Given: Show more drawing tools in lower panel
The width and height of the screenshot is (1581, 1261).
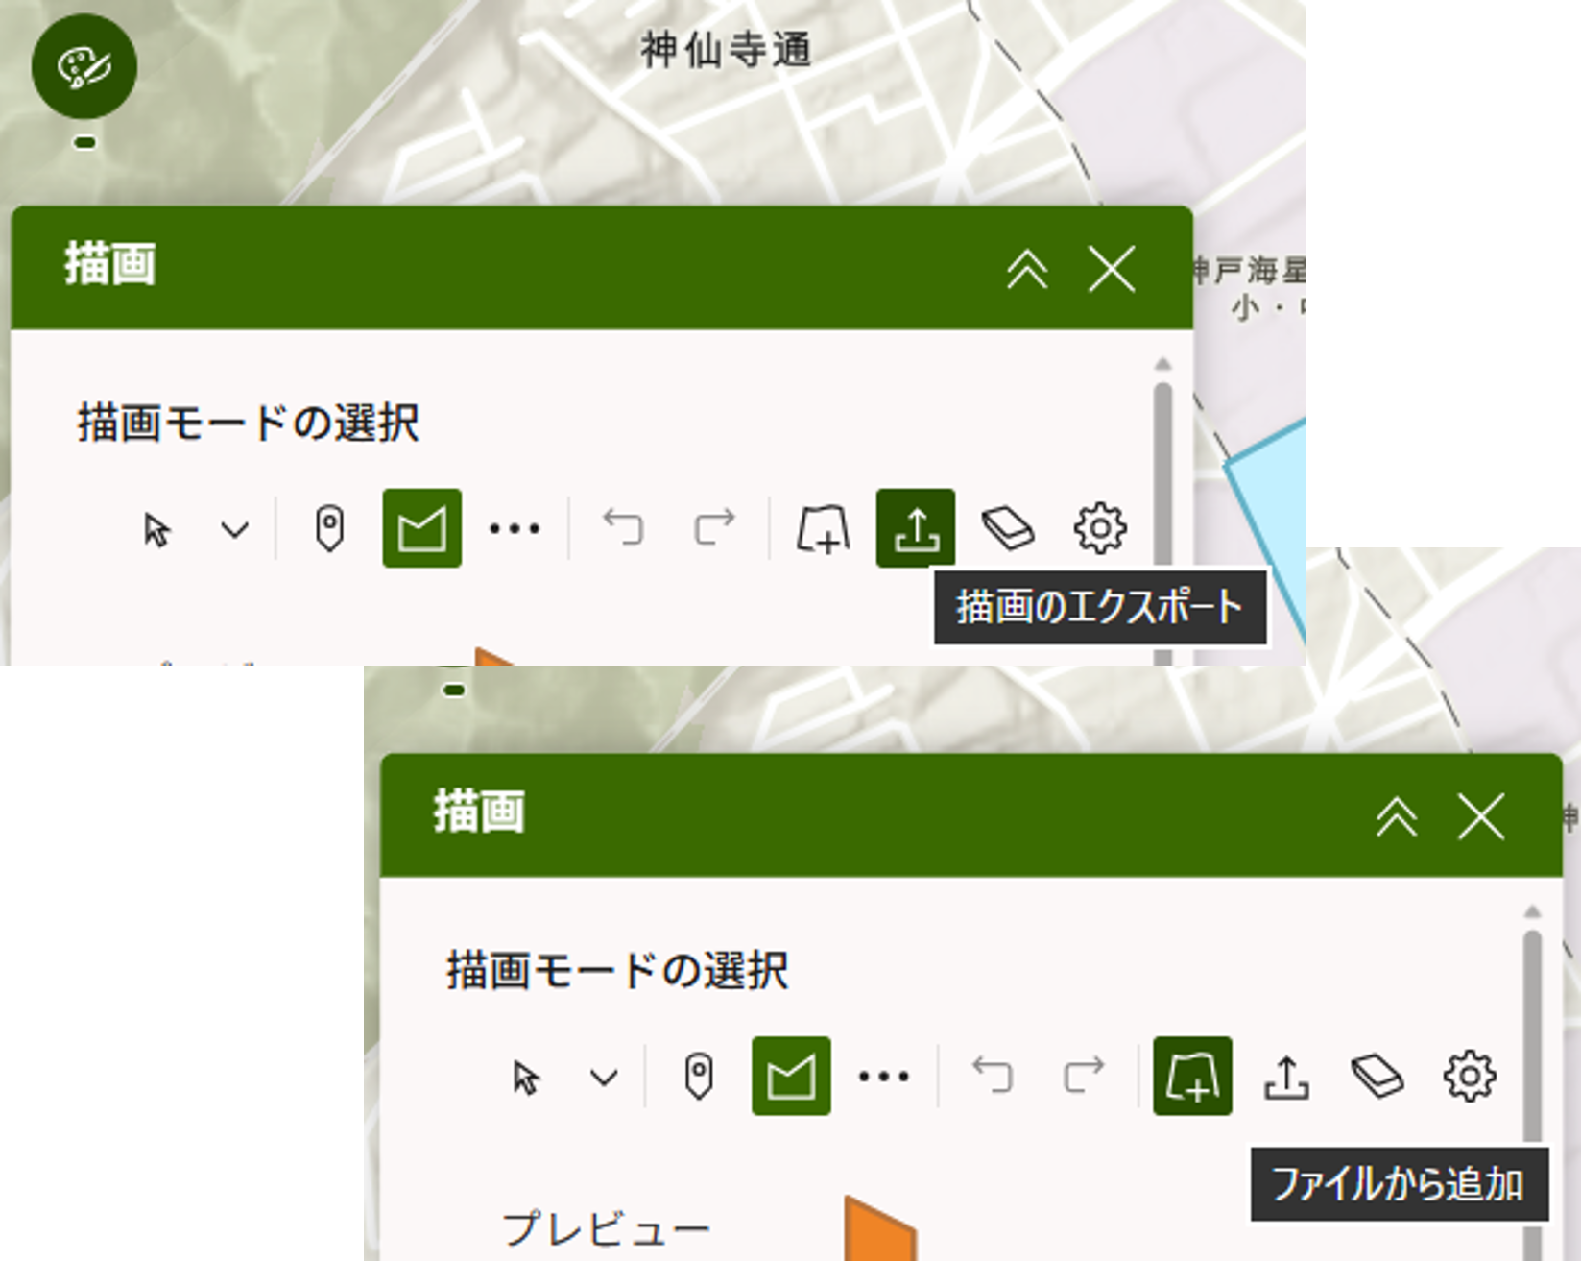Looking at the screenshot, I should coord(883,1076).
